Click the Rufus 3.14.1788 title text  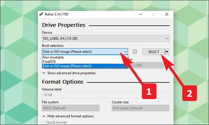(56, 14)
